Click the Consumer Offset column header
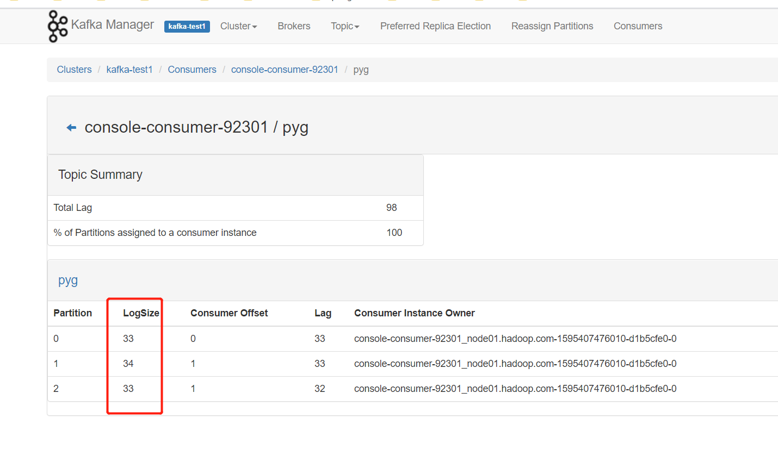Viewport: 778px width, 449px height. click(229, 313)
